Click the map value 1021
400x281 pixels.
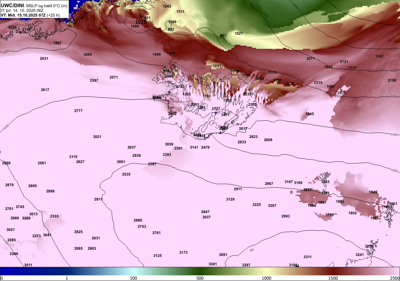(239, 33)
